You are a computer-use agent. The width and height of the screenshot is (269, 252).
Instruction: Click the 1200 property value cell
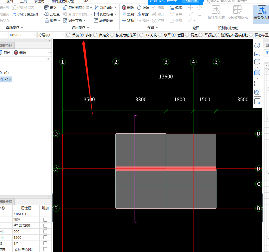[26, 238]
